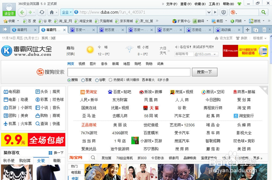
Task: Switch to the 视频 search tab
Action: click(82, 64)
